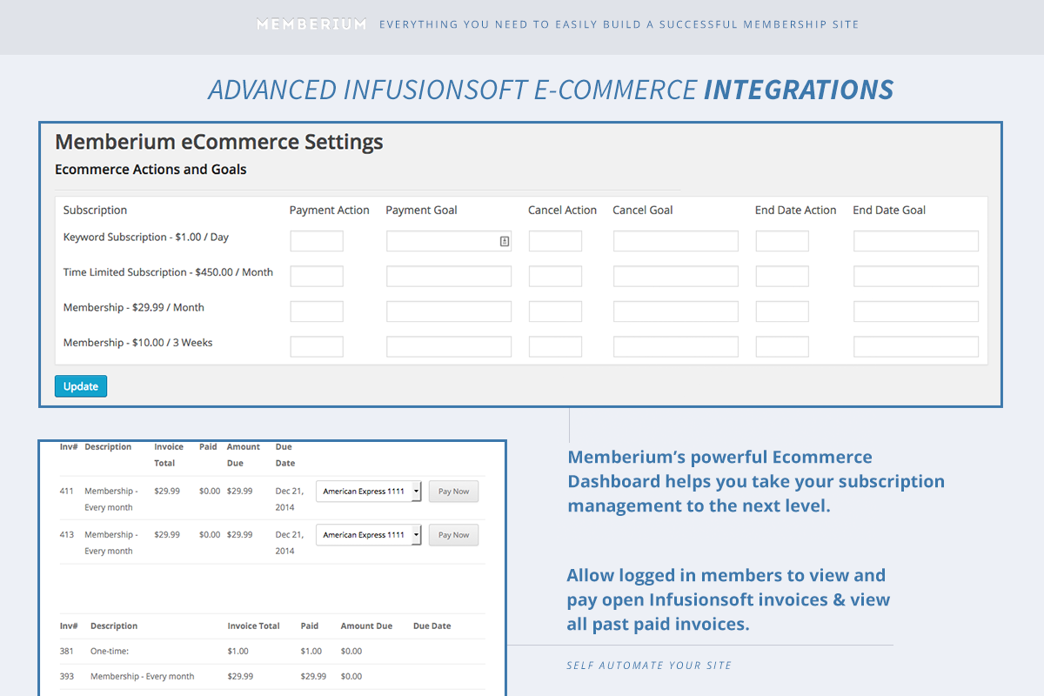Click Cancel Goal field for Keyword Subscription
Screen dimensions: 1044x696
click(x=676, y=241)
